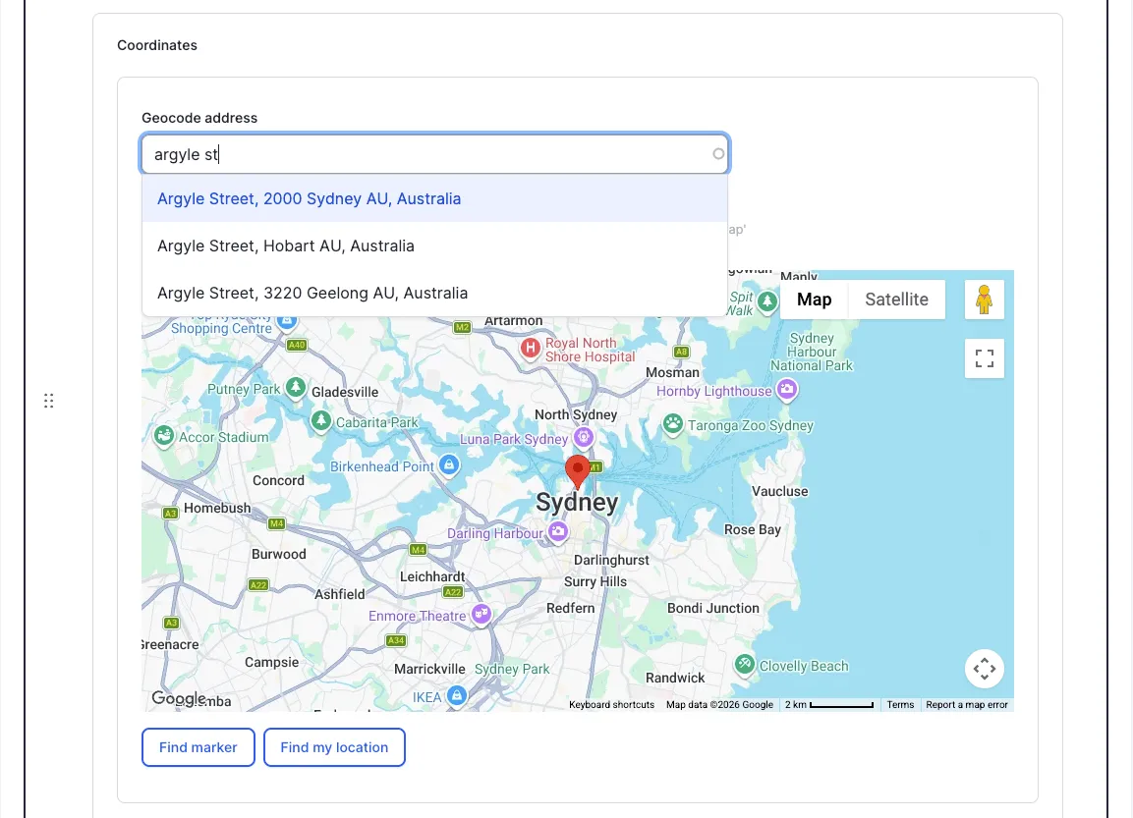Select Argyle Street, Hobart suggestion
The width and height of the screenshot is (1133, 818).
[435, 245]
